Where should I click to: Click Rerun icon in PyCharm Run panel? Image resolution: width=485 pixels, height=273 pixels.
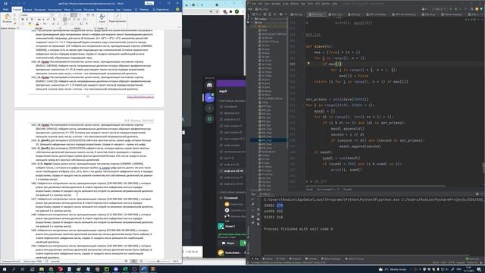pyautogui.click(x=253, y=199)
